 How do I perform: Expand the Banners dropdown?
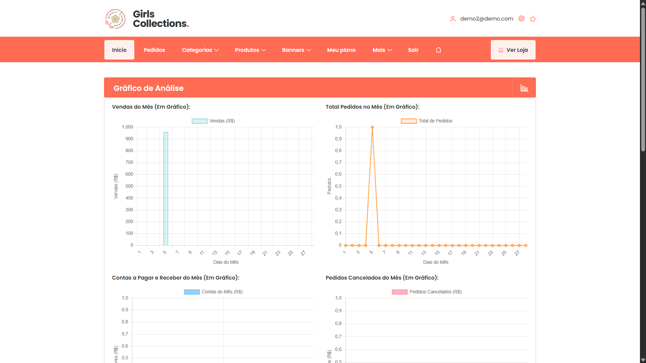point(296,49)
